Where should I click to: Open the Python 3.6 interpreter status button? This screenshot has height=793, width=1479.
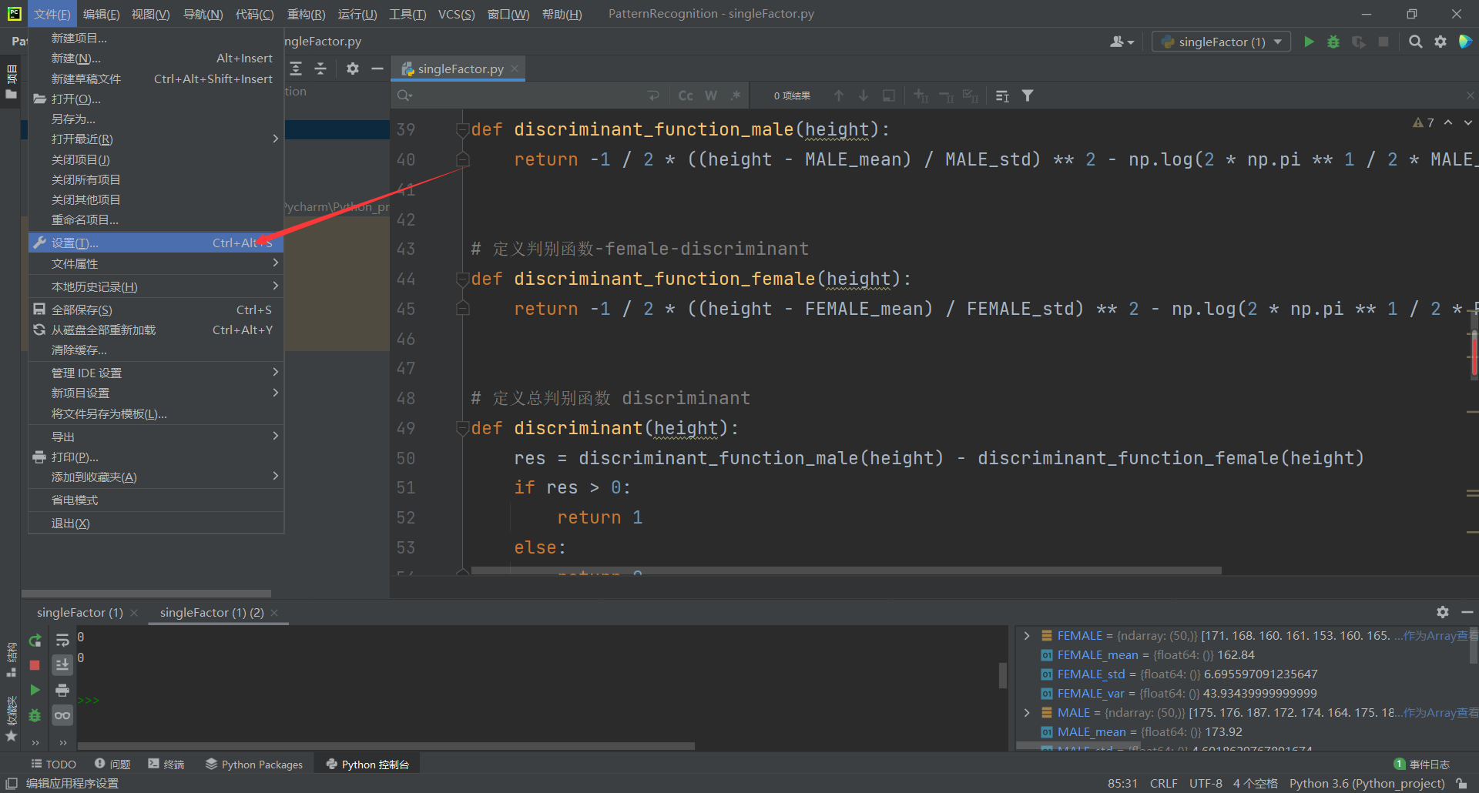pyautogui.click(x=1367, y=783)
